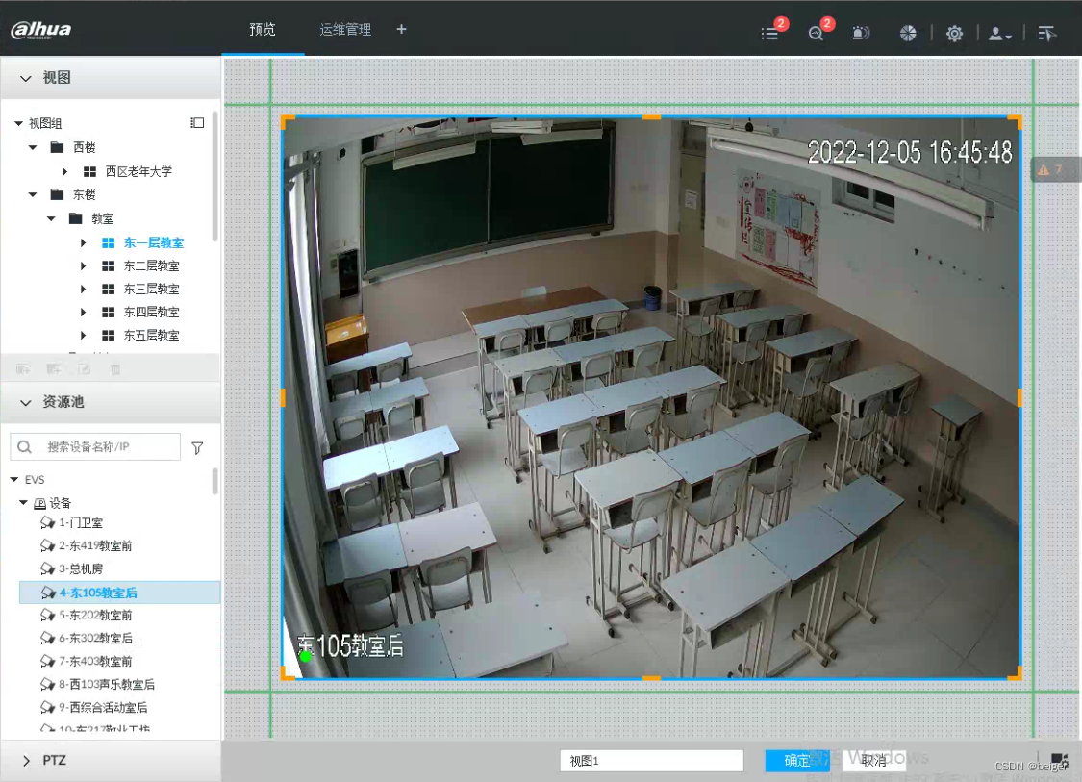The height and width of the screenshot is (782, 1082).
Task: Add a new tab with plus button
Action: (x=402, y=29)
